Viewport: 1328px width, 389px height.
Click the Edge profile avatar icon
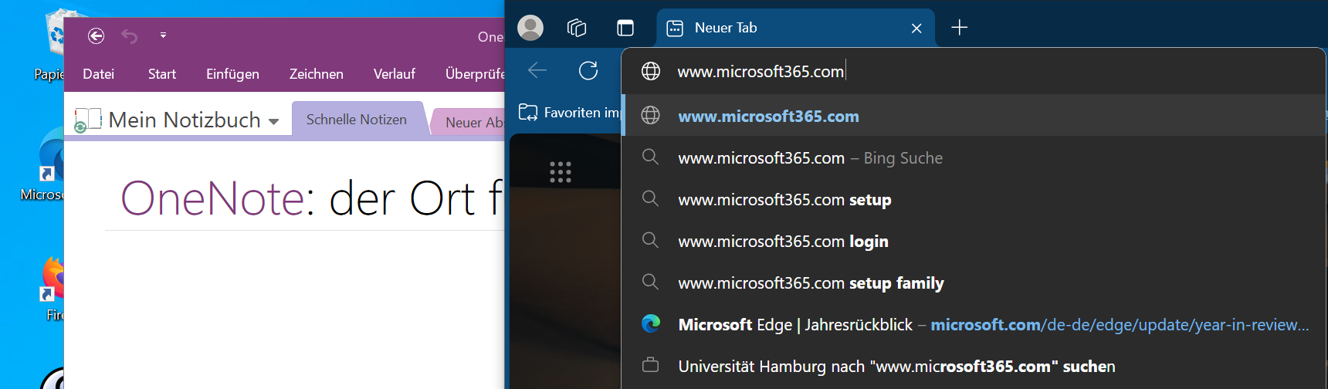(530, 28)
